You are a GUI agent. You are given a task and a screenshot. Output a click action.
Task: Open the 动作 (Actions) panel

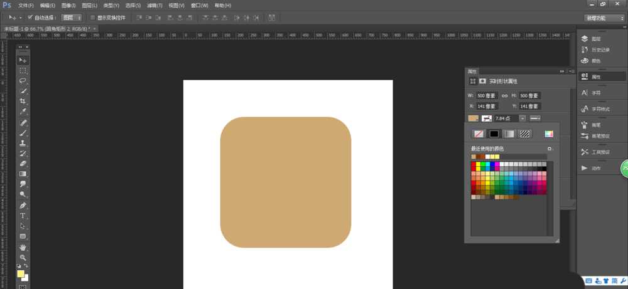[x=596, y=168]
